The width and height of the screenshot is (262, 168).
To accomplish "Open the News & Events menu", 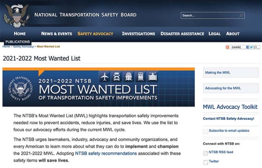I will coord(56,34).
